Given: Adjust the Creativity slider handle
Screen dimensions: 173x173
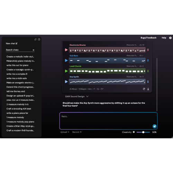Looking at the screenshot, I should click(x=143, y=132).
